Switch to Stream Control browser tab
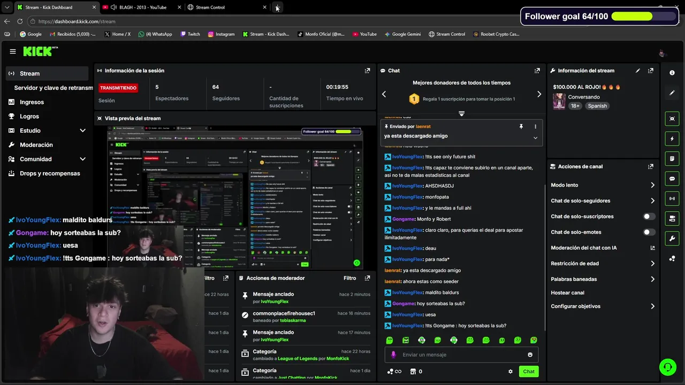The width and height of the screenshot is (685, 385). point(227,7)
